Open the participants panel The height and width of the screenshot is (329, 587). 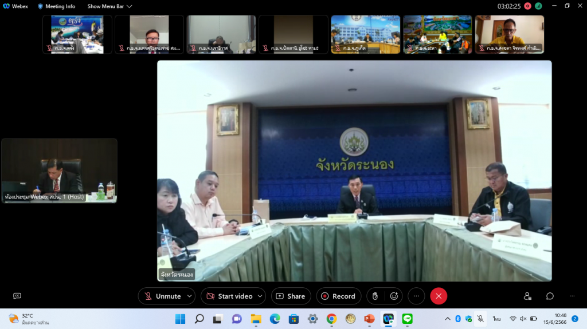pos(527,296)
